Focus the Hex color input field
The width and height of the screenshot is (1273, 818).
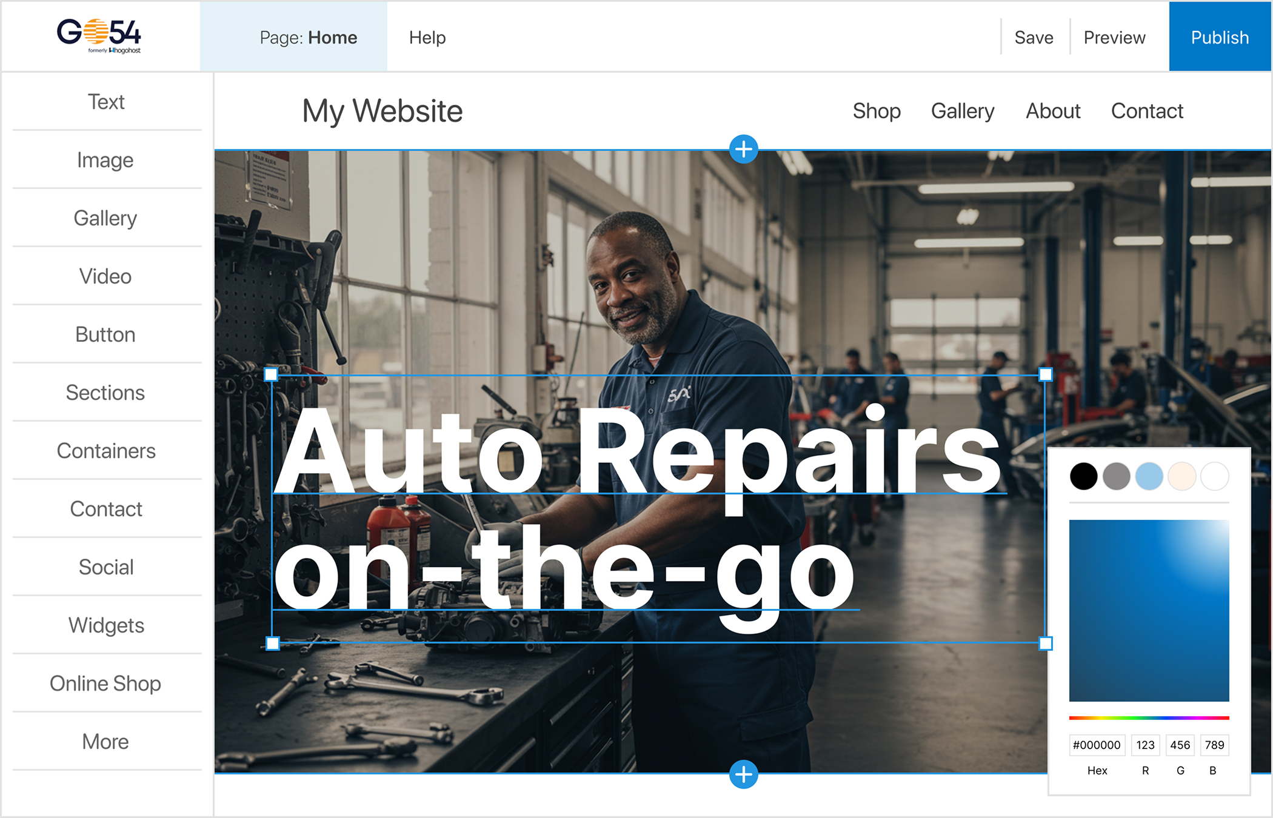[1097, 745]
